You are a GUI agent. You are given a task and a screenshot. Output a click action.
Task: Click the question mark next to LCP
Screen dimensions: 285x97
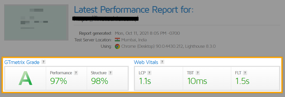tap(149, 73)
